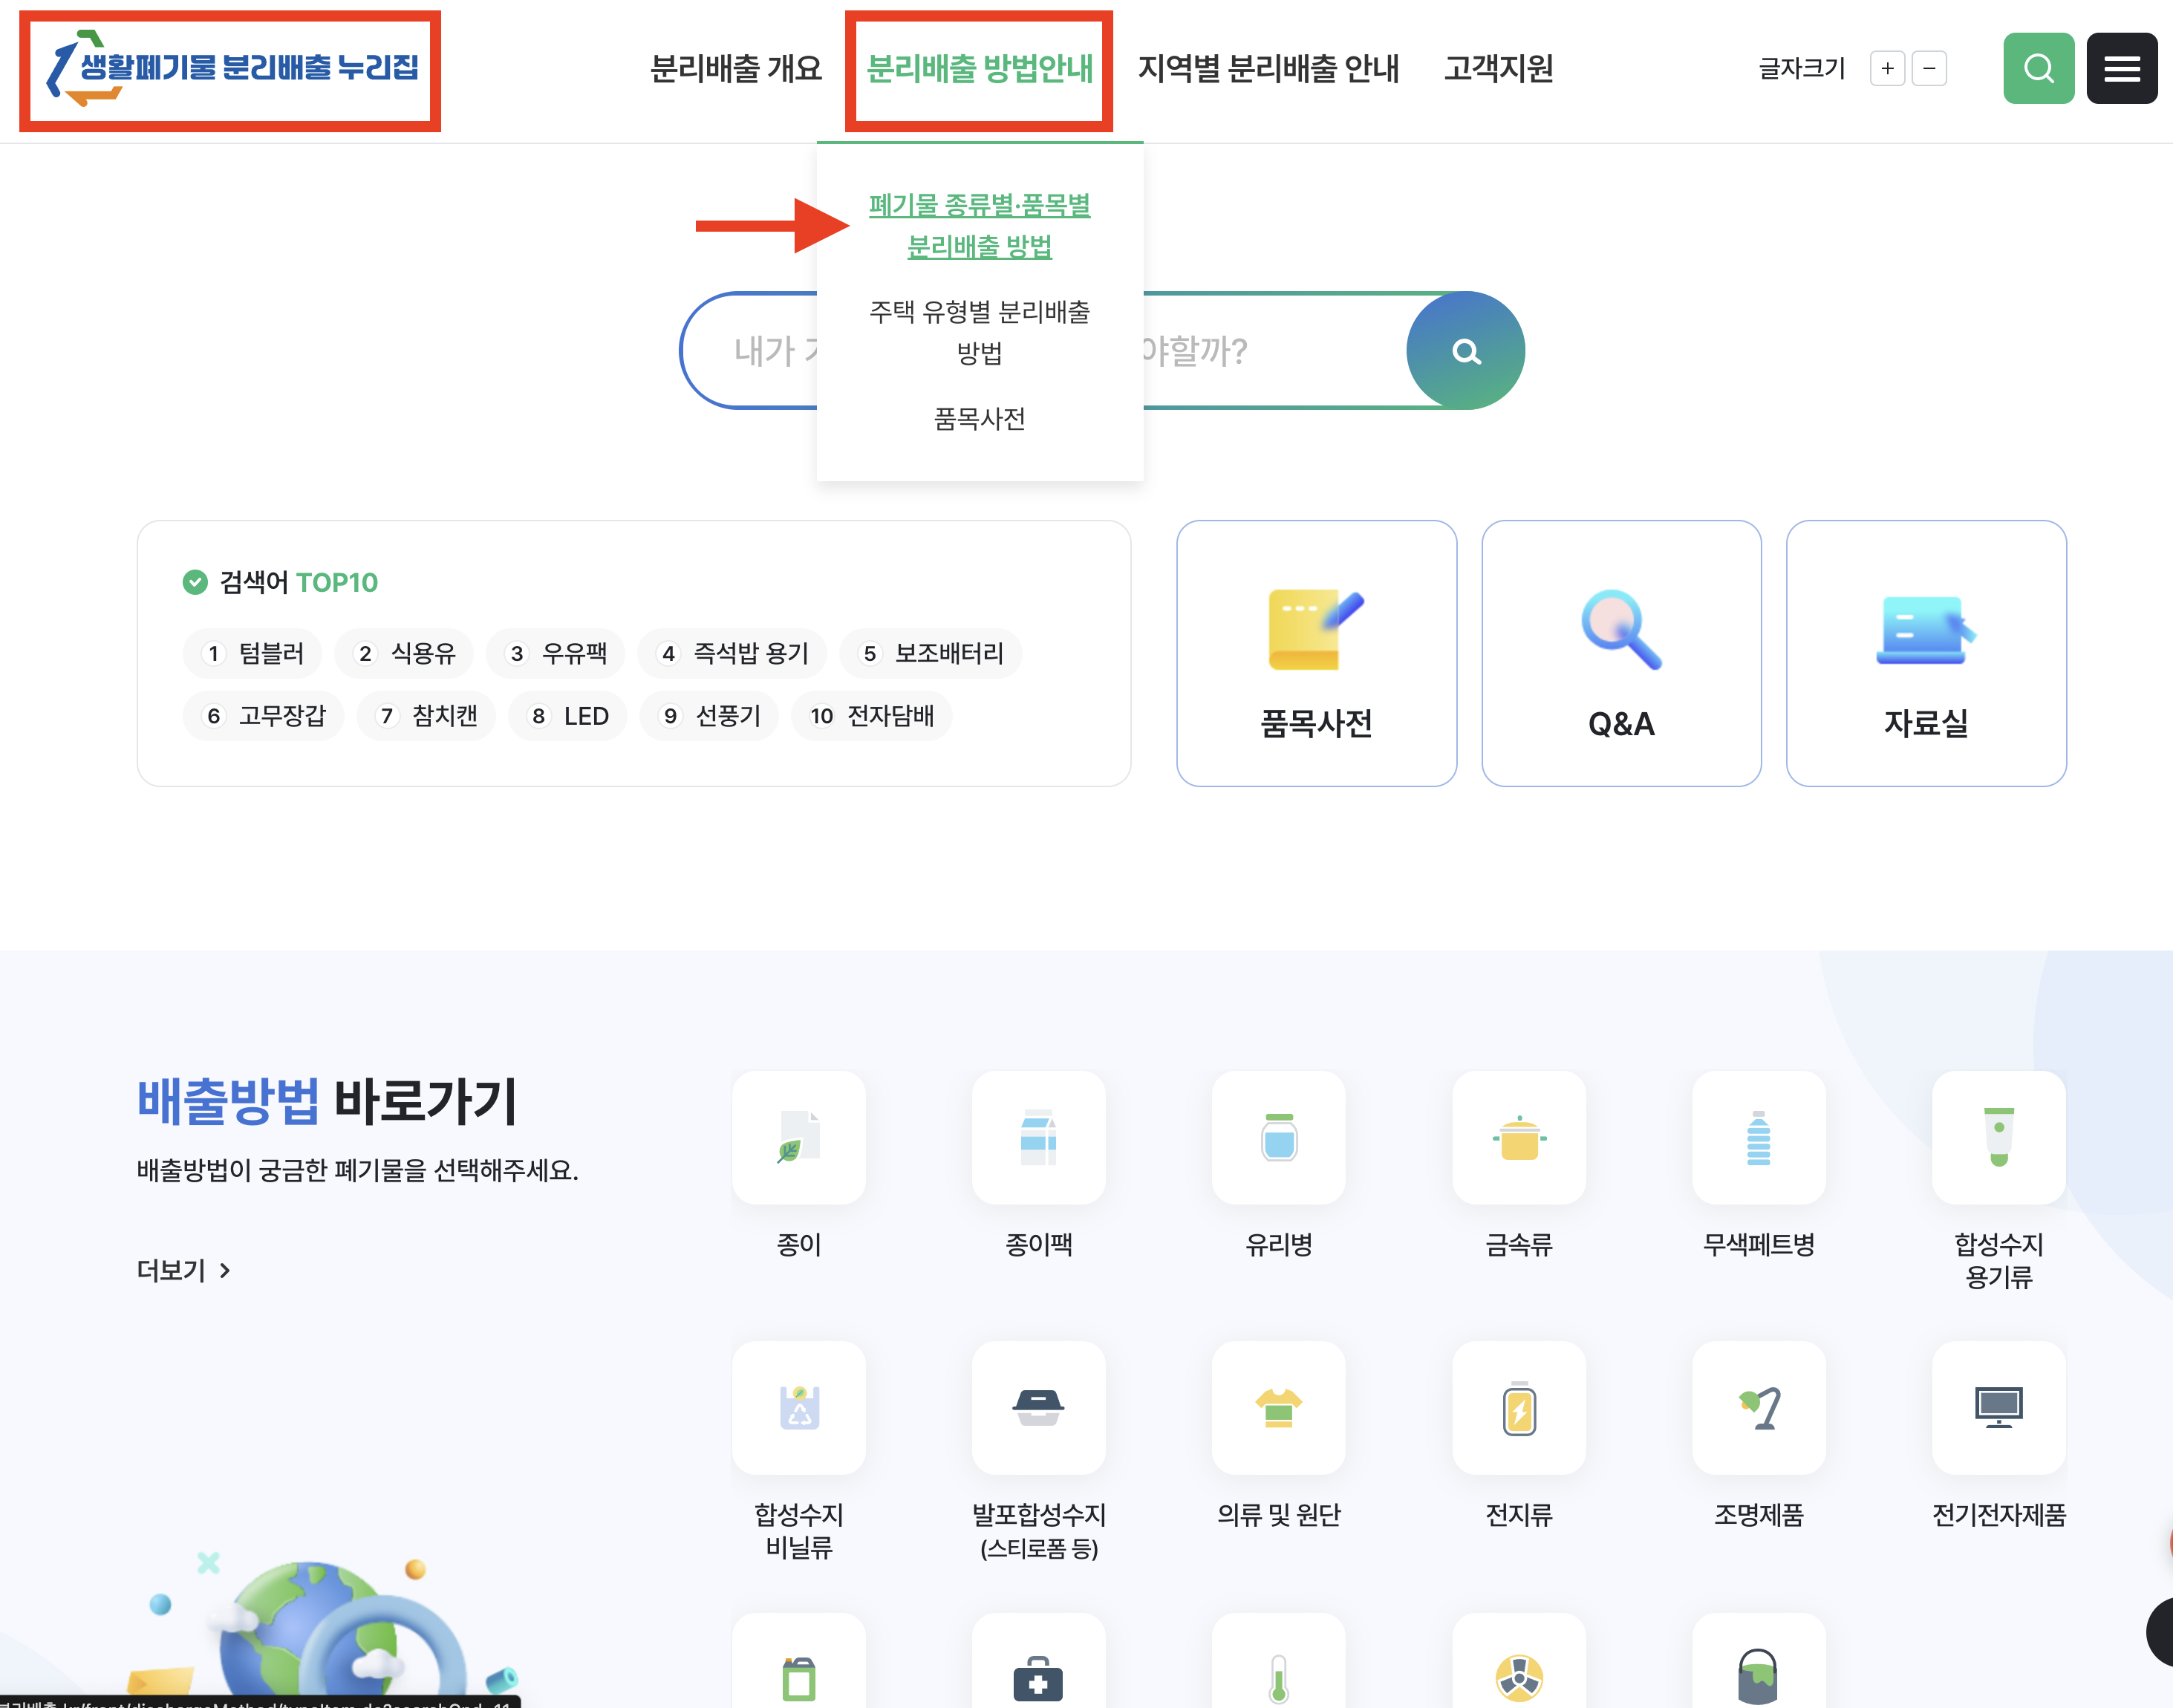Click the round magnifier in search bar
2173x1708 pixels.
click(x=1465, y=351)
